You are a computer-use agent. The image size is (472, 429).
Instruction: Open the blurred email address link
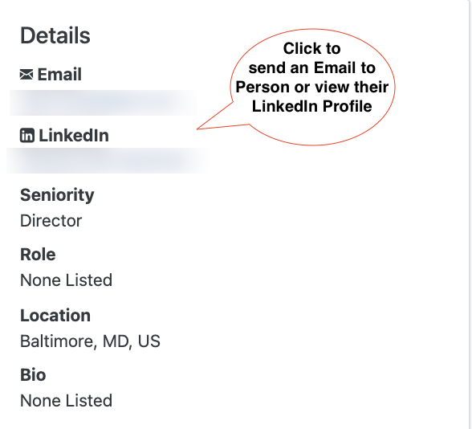pos(104,103)
